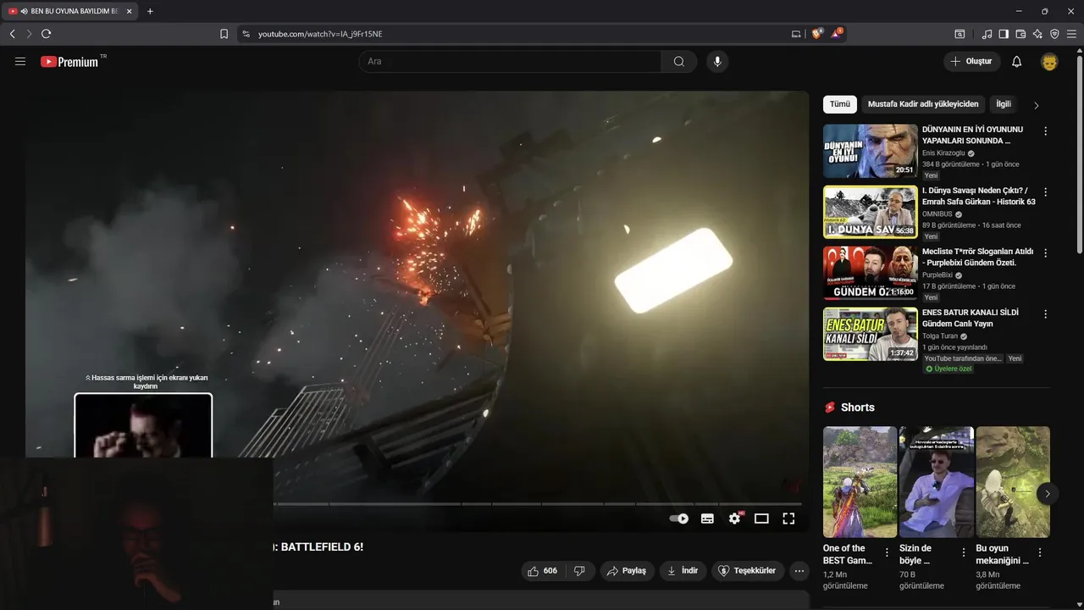
Task: Open options for Sizin de böyle short
Action: [x=964, y=552]
